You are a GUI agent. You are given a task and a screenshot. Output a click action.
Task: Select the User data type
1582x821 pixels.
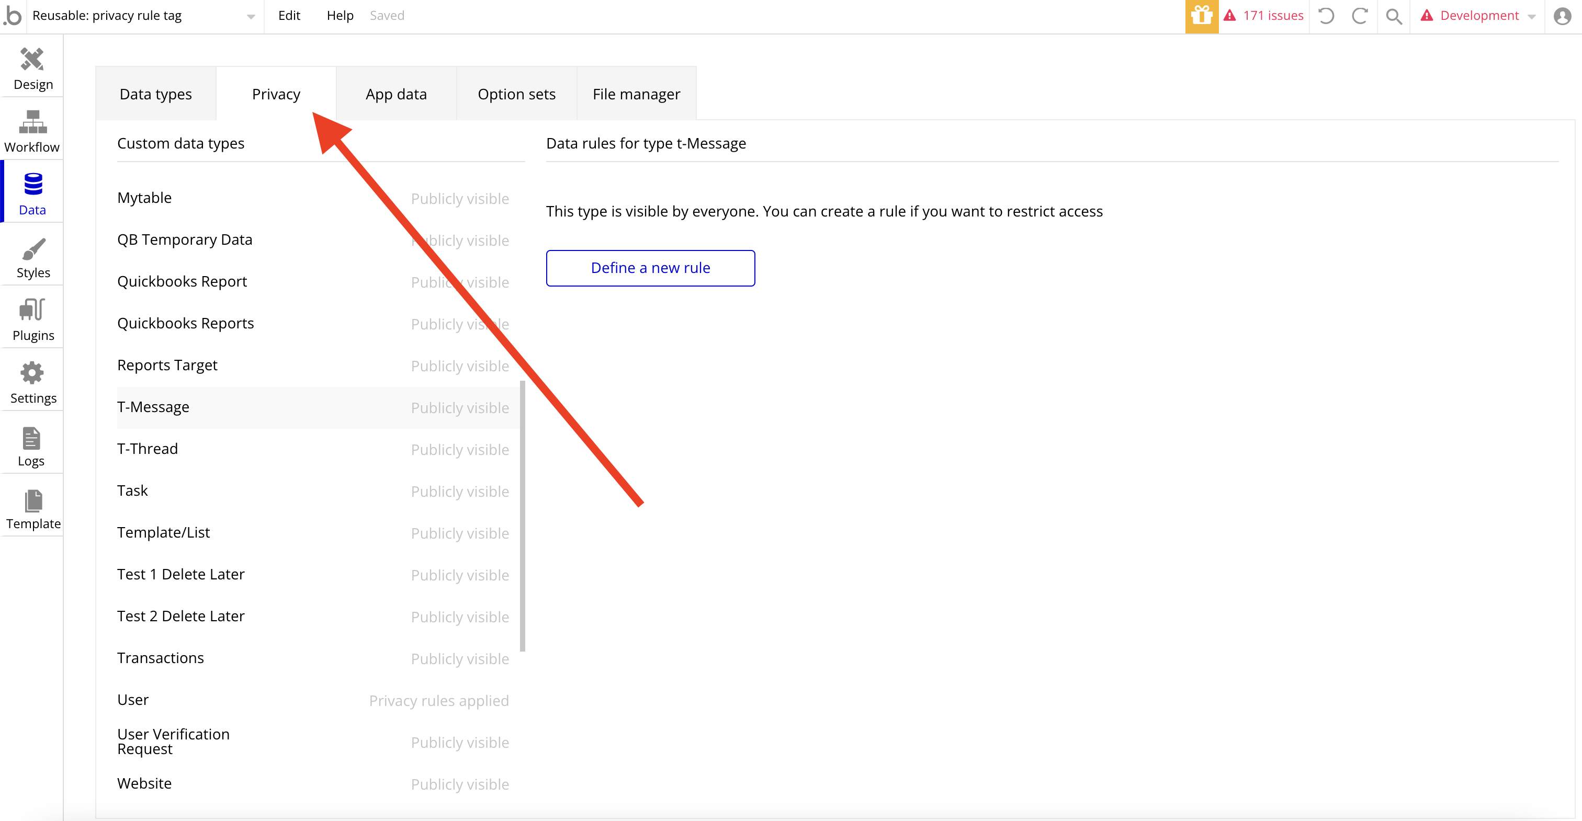133,699
